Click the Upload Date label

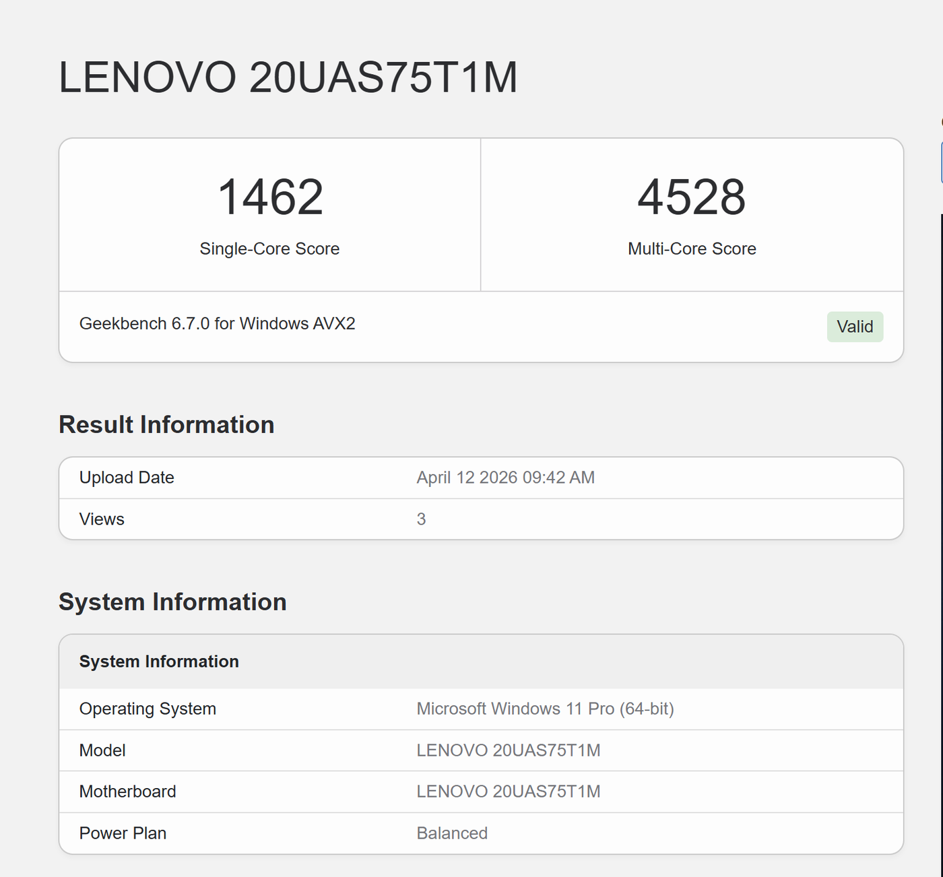(x=127, y=478)
